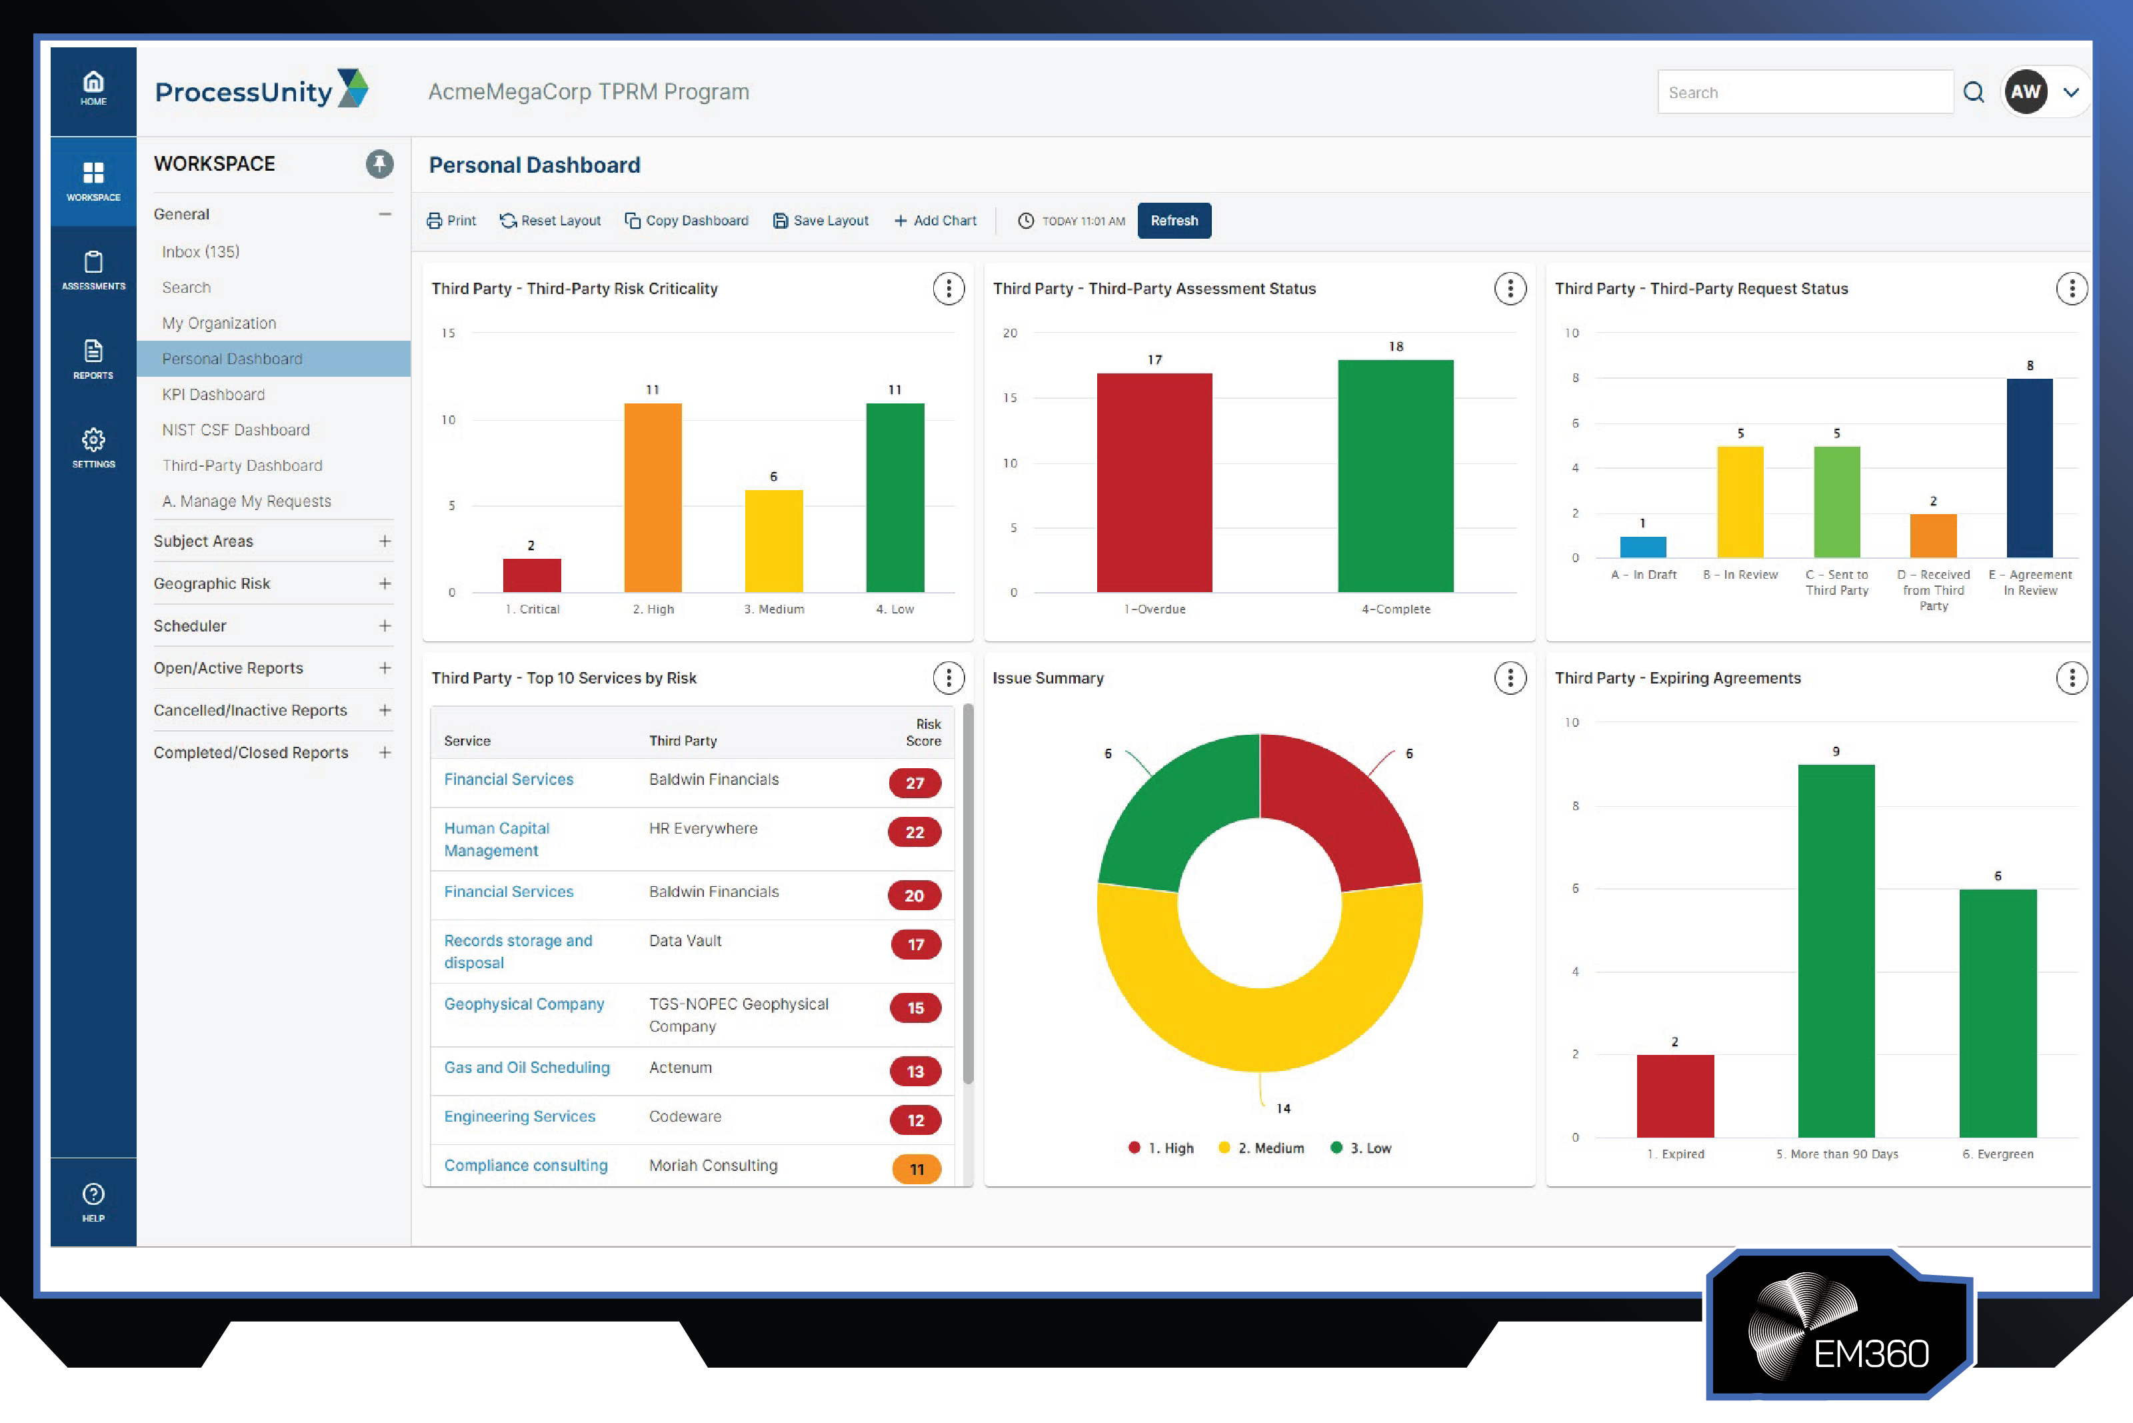Expand Completed/Closed Reports section
This screenshot has height=1423, width=2133.
(x=385, y=752)
